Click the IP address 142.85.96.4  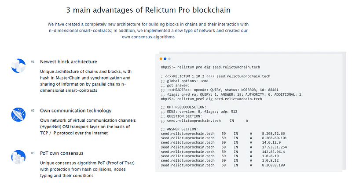point(273,152)
